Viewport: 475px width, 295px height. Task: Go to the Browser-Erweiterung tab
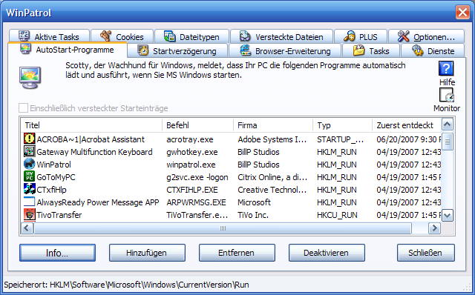pyautogui.click(x=285, y=50)
